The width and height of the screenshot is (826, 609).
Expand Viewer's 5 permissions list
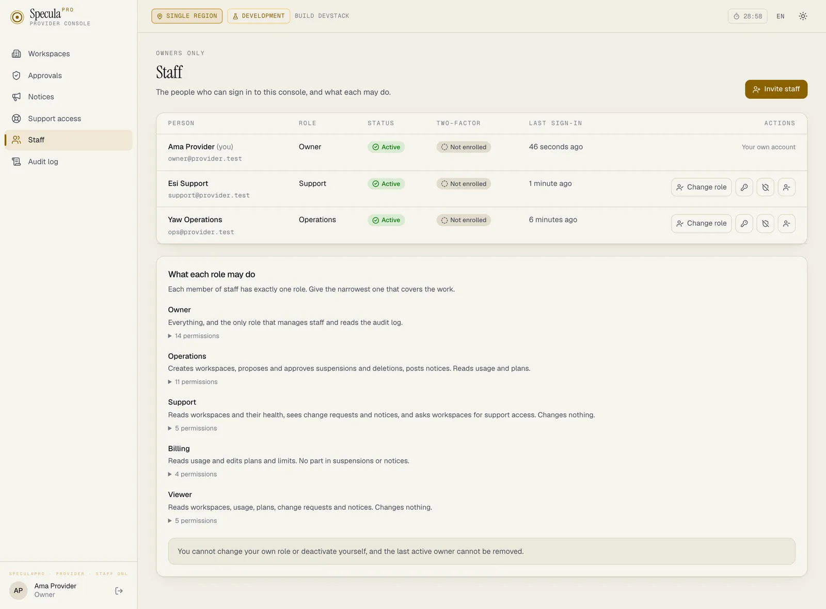coord(193,521)
